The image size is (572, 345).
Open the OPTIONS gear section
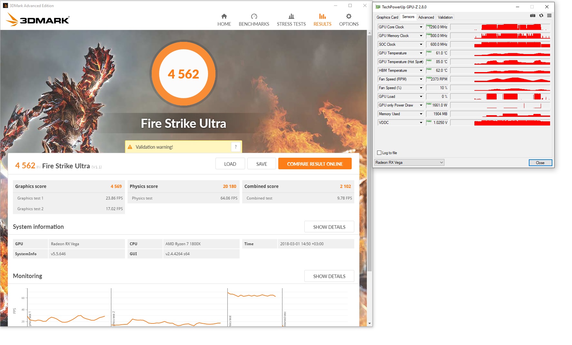point(349,20)
